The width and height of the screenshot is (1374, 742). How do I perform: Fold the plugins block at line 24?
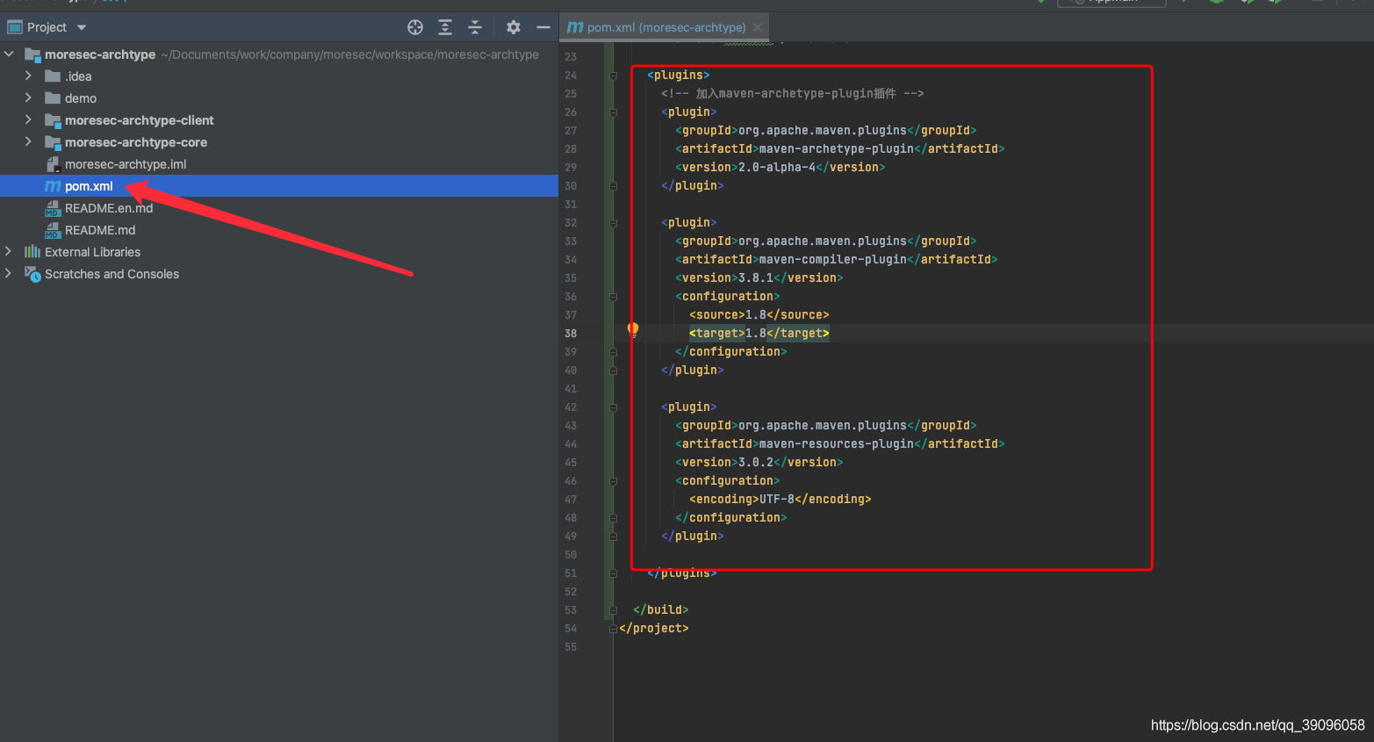pos(613,76)
